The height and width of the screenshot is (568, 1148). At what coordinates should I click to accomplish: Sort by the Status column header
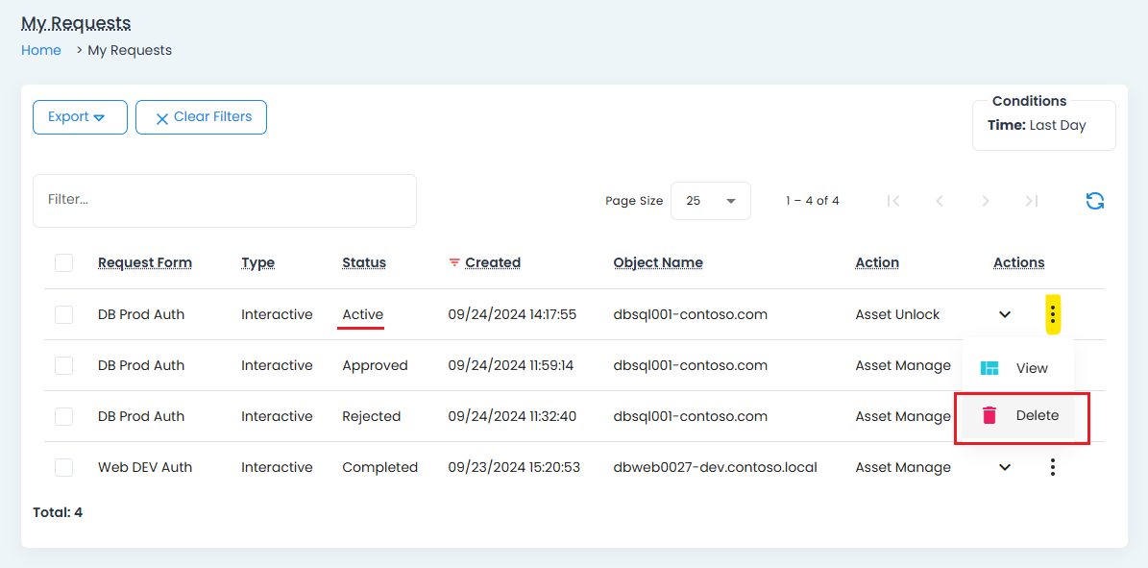[x=364, y=263]
